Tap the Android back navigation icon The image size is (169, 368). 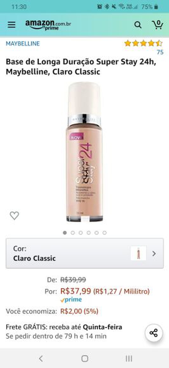point(41,359)
